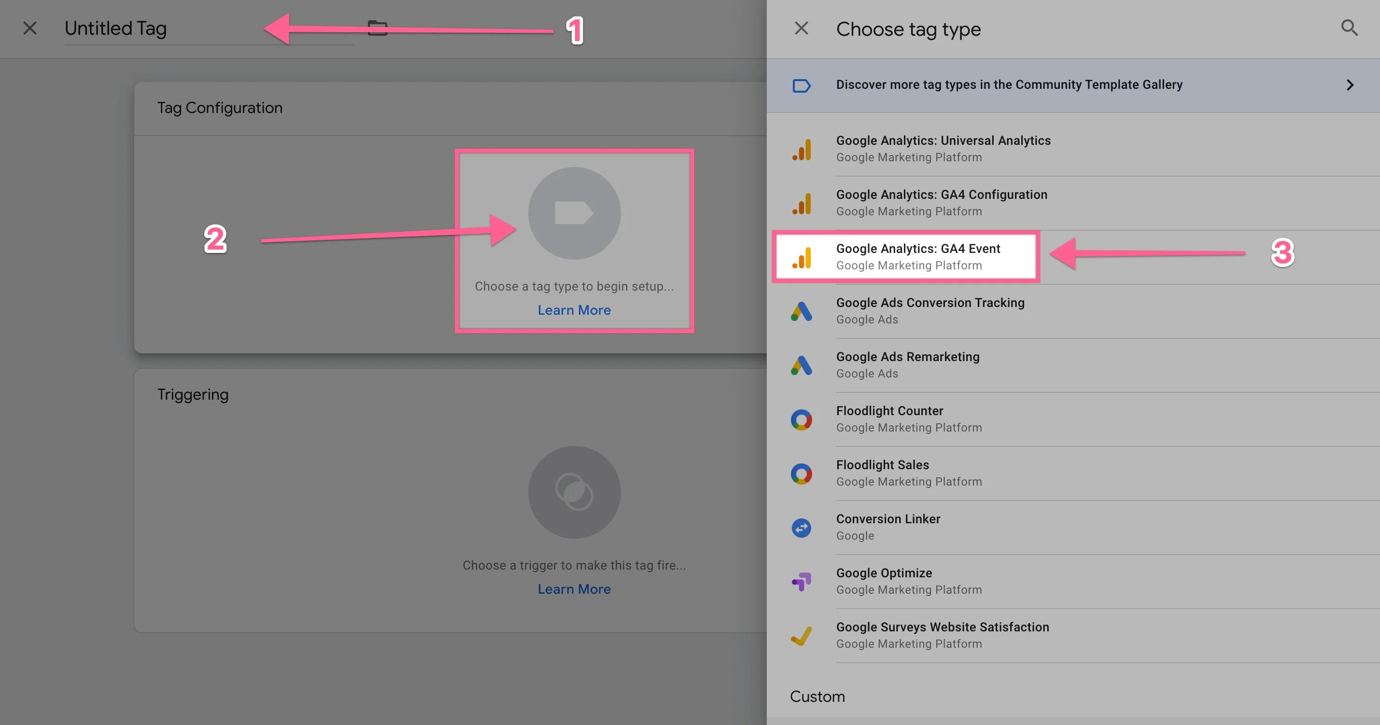This screenshot has width=1380, height=725.
Task: Select Google Analytics: GA4 Configuration
Action: 941,202
